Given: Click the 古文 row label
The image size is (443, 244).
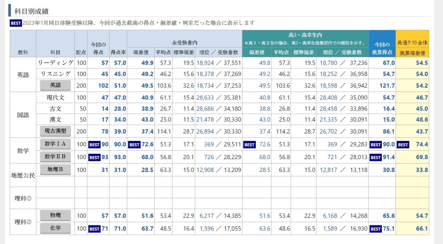Looking at the screenshot, I should click(55, 108).
